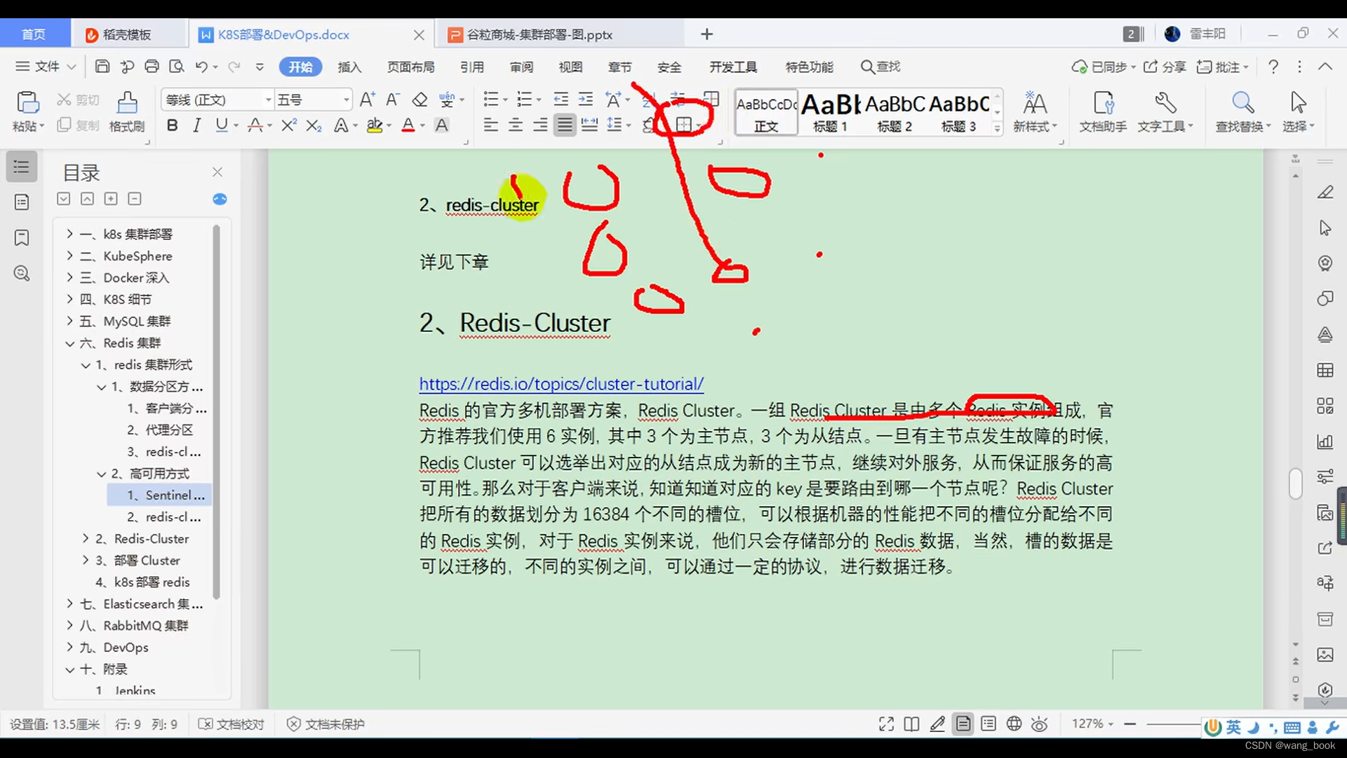The height and width of the screenshot is (758, 1347).
Task: Click the zoom out minus button
Action: point(1130,724)
